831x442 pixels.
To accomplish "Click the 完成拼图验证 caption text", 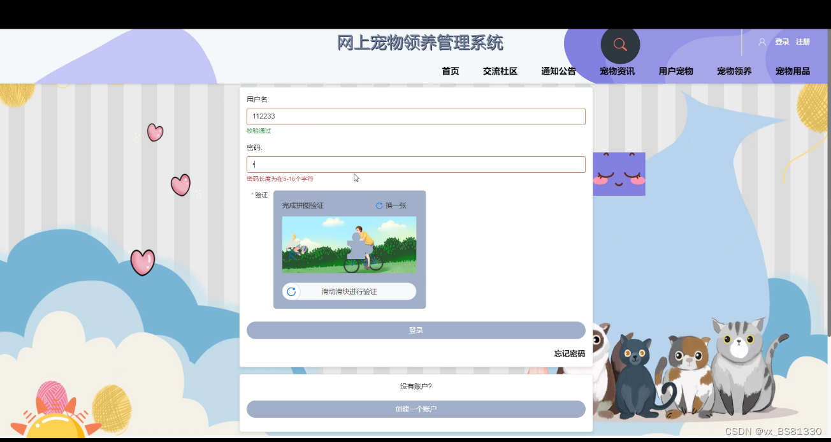I will point(303,205).
